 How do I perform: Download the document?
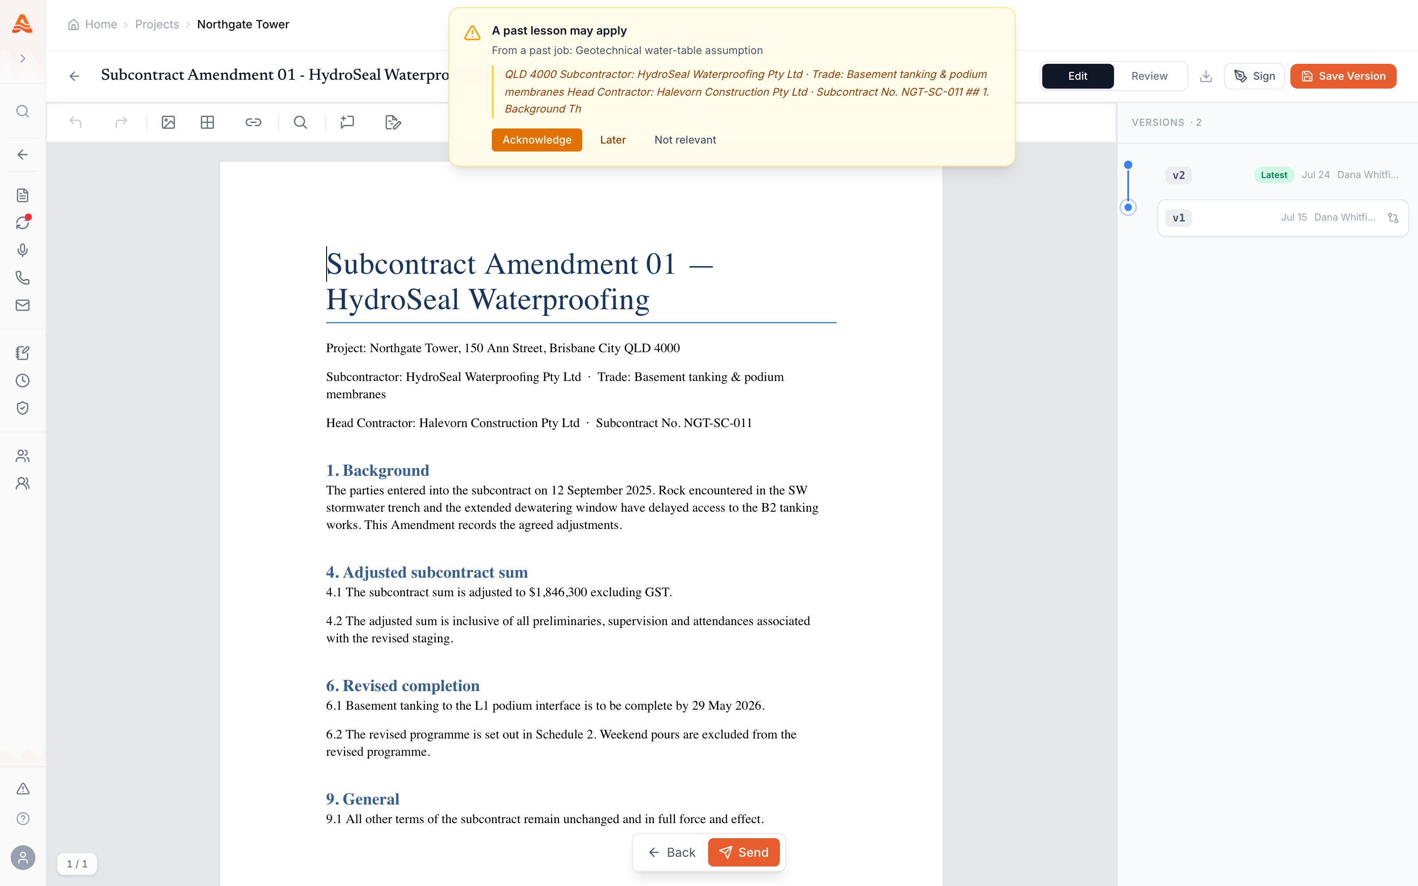click(1206, 76)
